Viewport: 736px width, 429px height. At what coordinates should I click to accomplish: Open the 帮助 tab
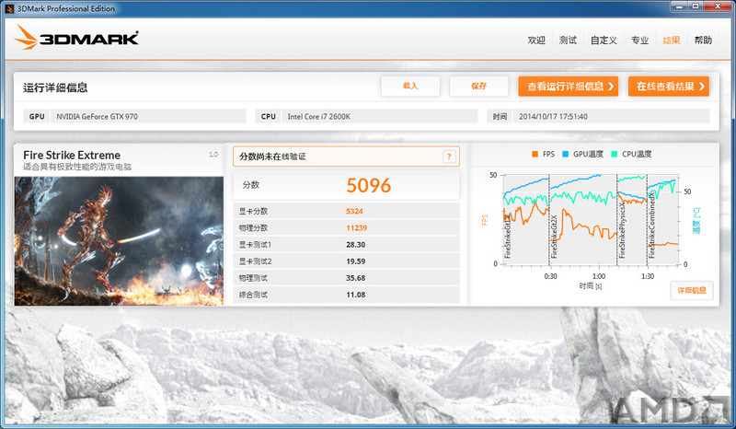click(703, 41)
